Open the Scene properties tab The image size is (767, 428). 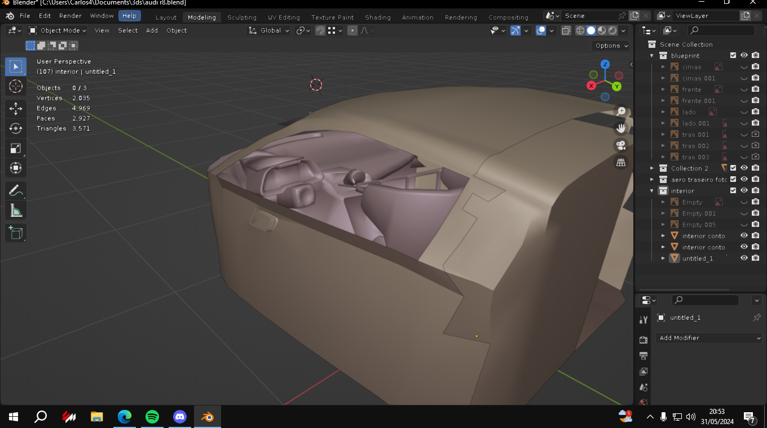coord(643,387)
